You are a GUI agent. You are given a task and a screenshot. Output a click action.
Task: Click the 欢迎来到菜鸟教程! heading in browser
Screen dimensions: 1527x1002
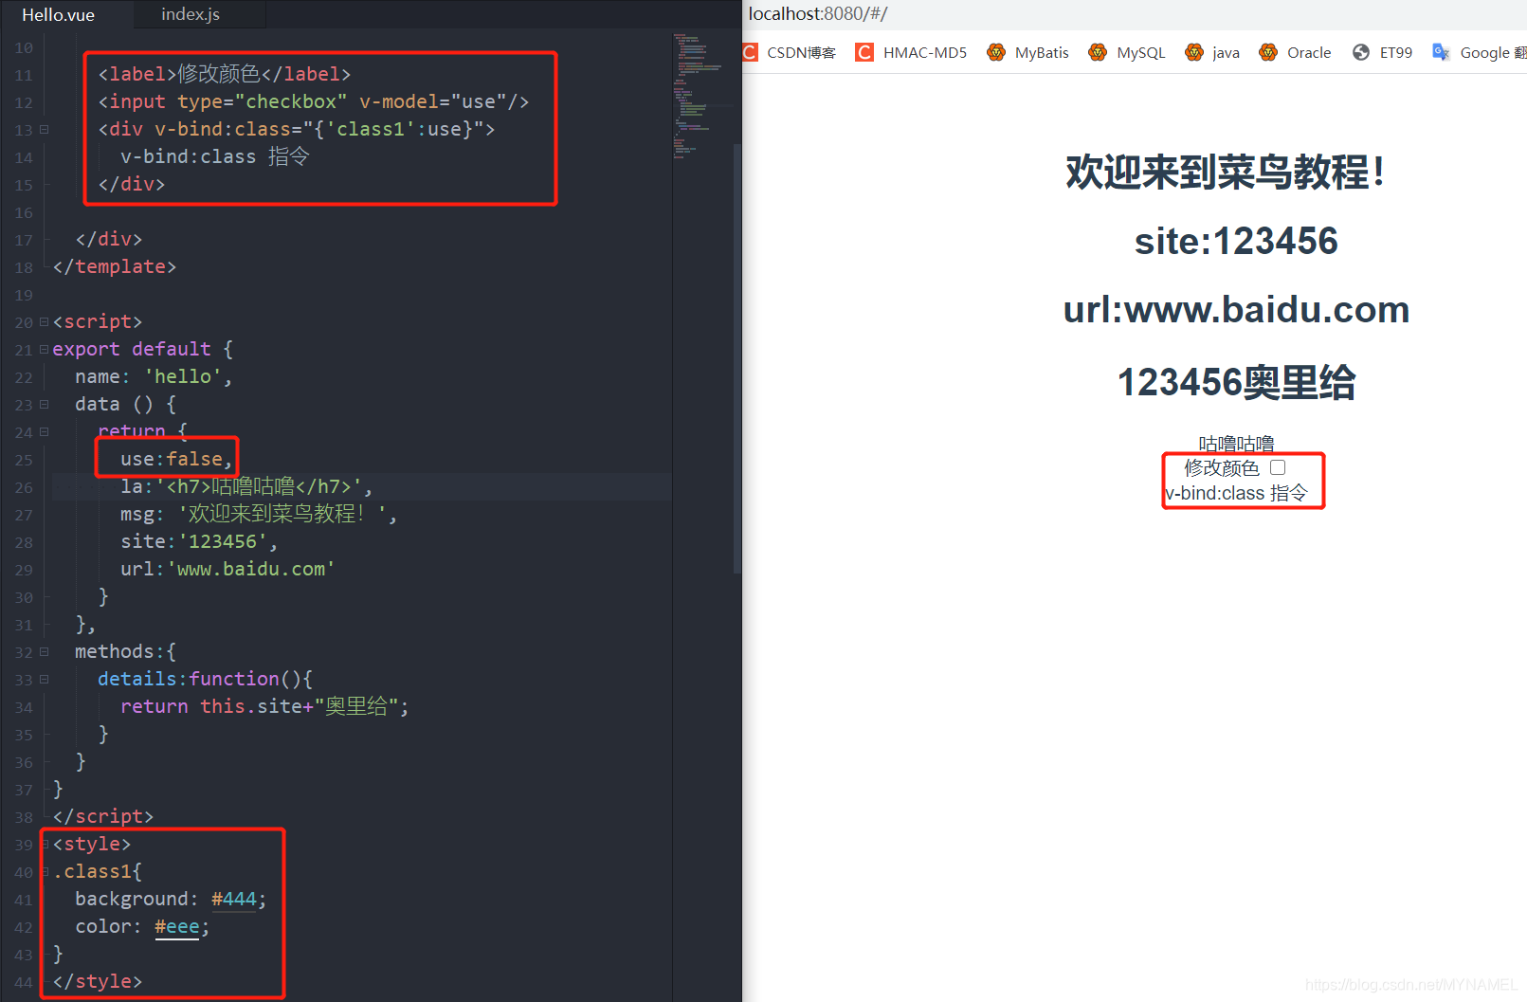(1226, 173)
